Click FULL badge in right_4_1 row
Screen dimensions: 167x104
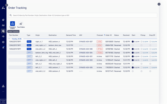[29, 42]
